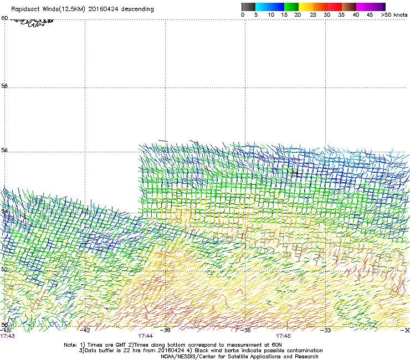
Task: Select the 17:44 time stamp
Action: click(x=146, y=336)
